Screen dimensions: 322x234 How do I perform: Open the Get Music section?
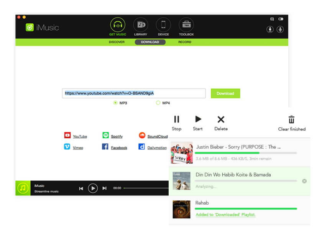pos(118,27)
